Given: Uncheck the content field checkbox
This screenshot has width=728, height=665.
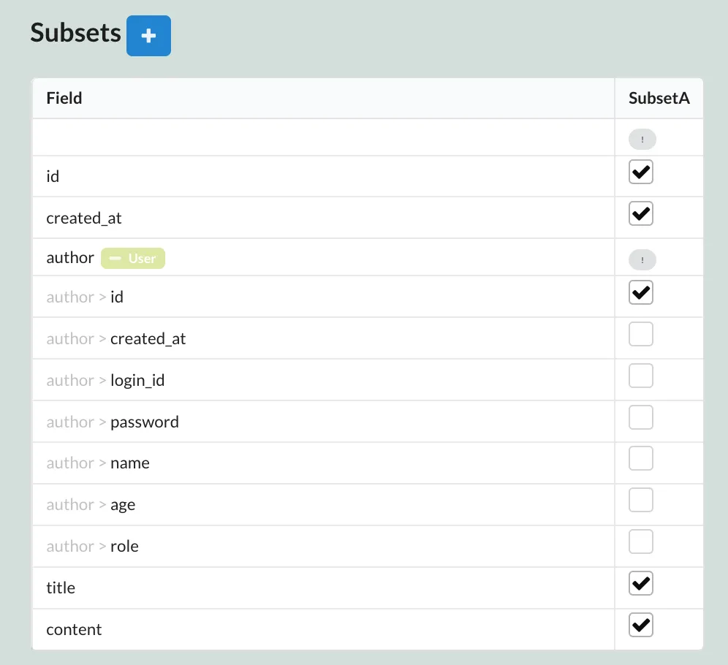Looking at the screenshot, I should pos(641,626).
